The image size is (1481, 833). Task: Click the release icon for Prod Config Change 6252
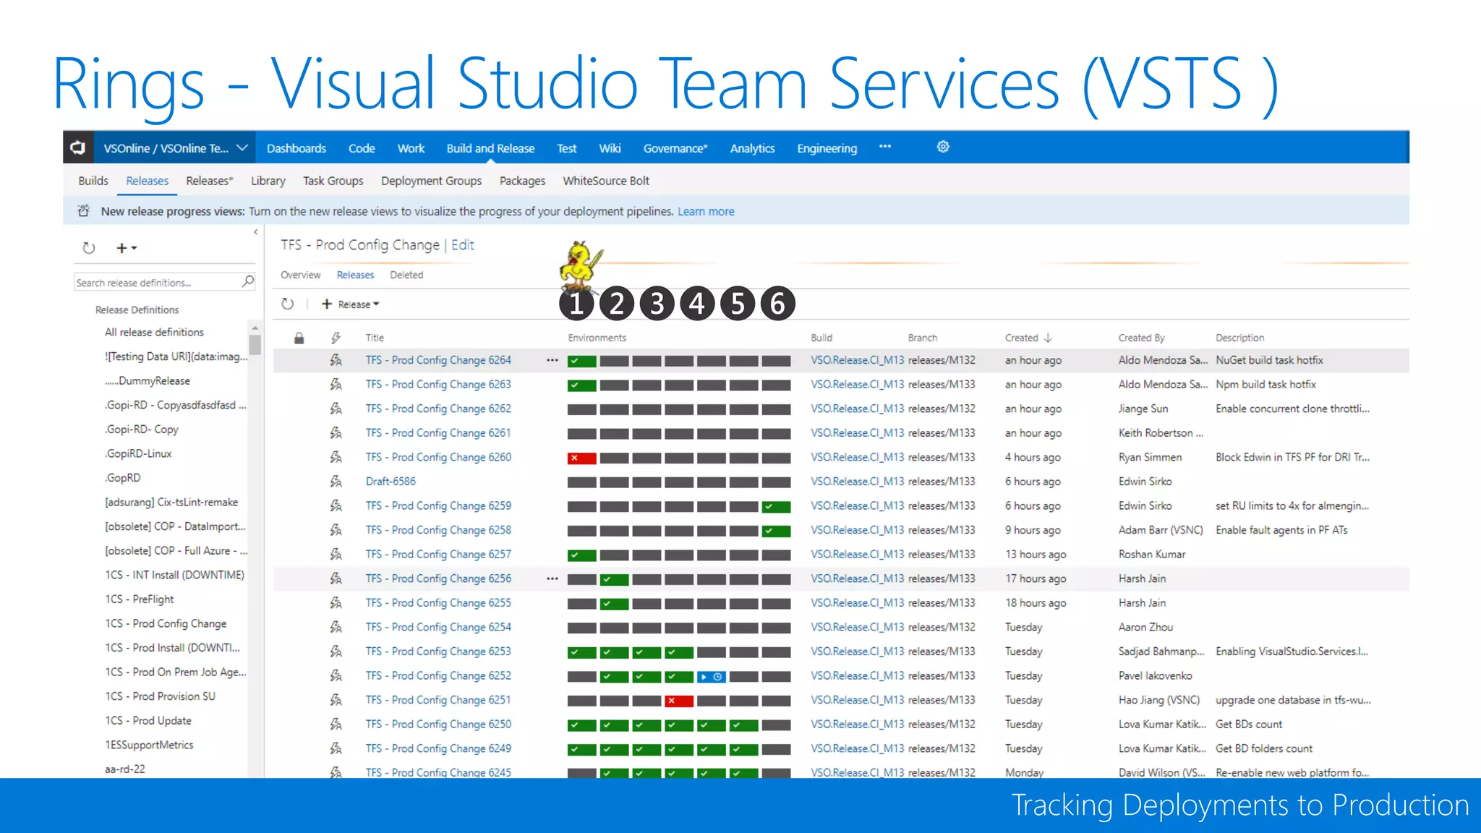(336, 675)
